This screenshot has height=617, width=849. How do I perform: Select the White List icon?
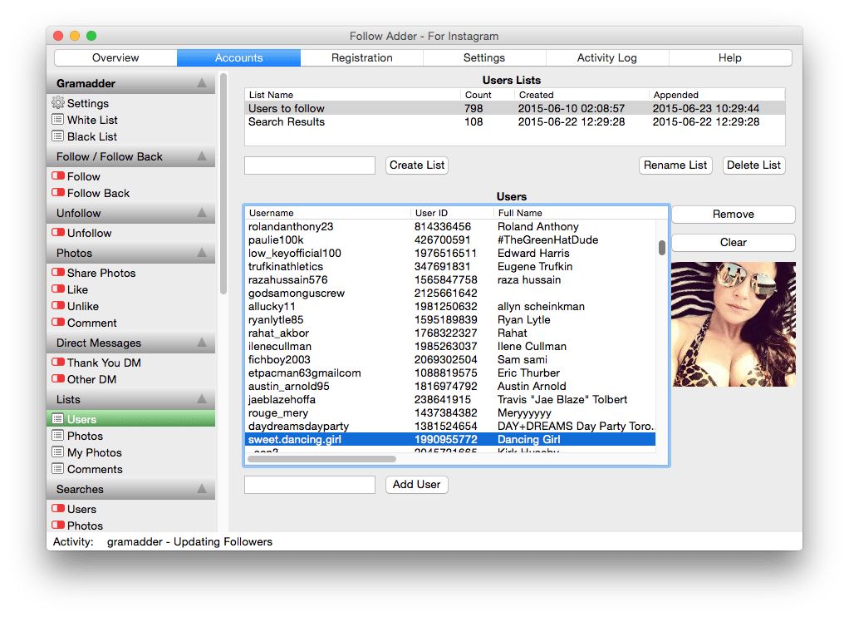[x=84, y=120]
